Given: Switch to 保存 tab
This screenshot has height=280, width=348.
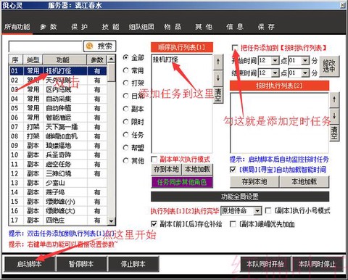Looking at the screenshot, I should click(x=266, y=27).
